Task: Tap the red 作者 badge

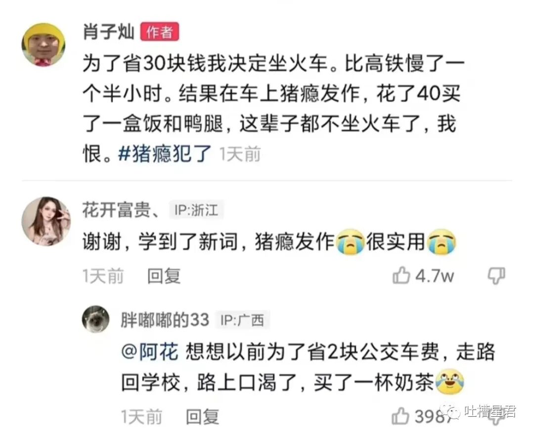Action: (x=160, y=32)
